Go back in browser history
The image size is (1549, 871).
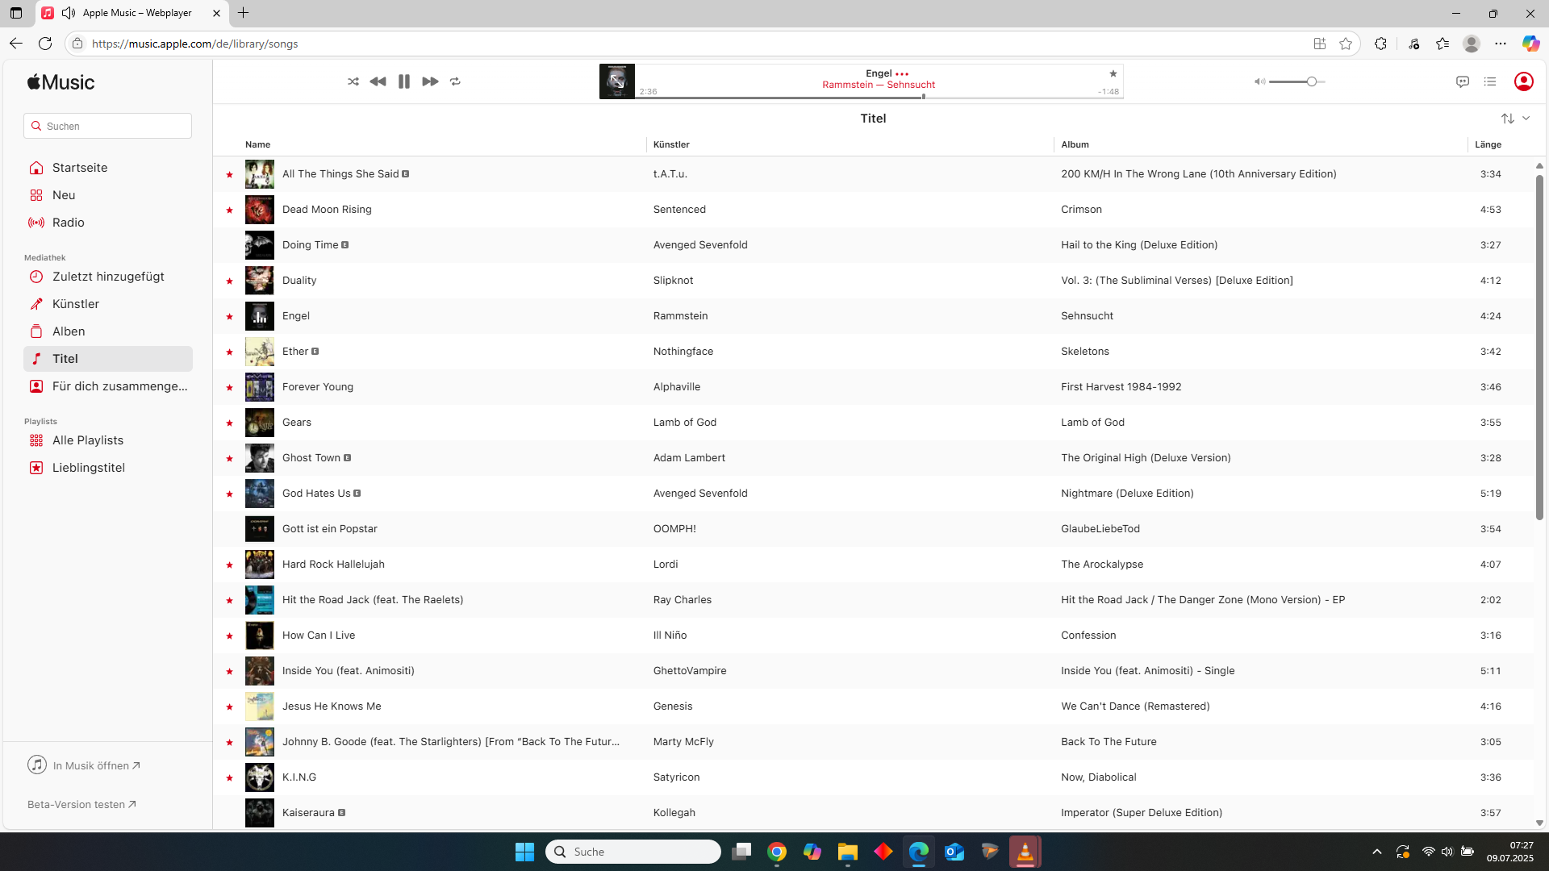tap(15, 44)
